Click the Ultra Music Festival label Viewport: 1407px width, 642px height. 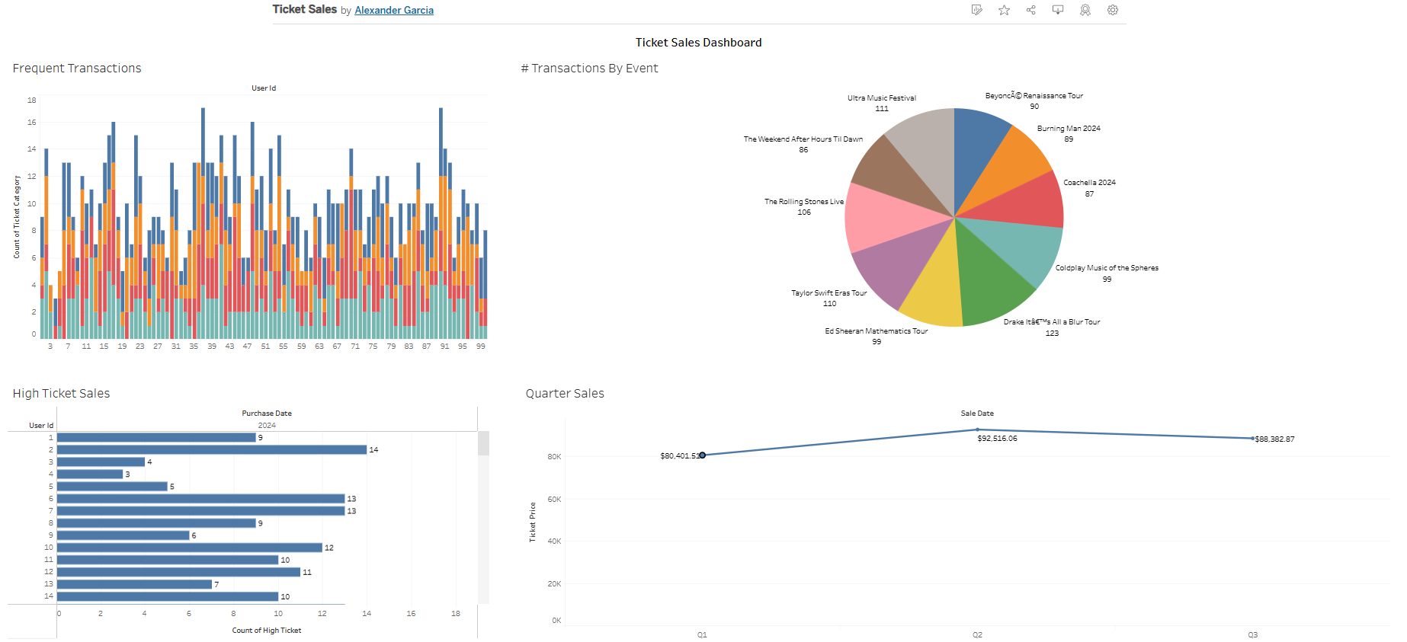pos(882,98)
